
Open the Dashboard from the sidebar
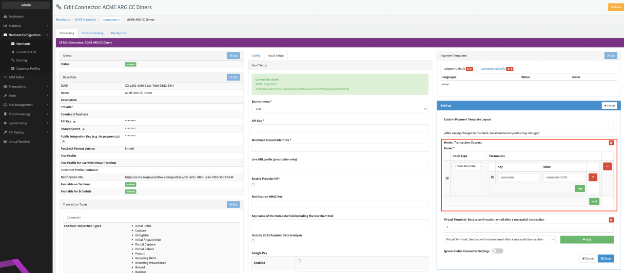click(16, 17)
